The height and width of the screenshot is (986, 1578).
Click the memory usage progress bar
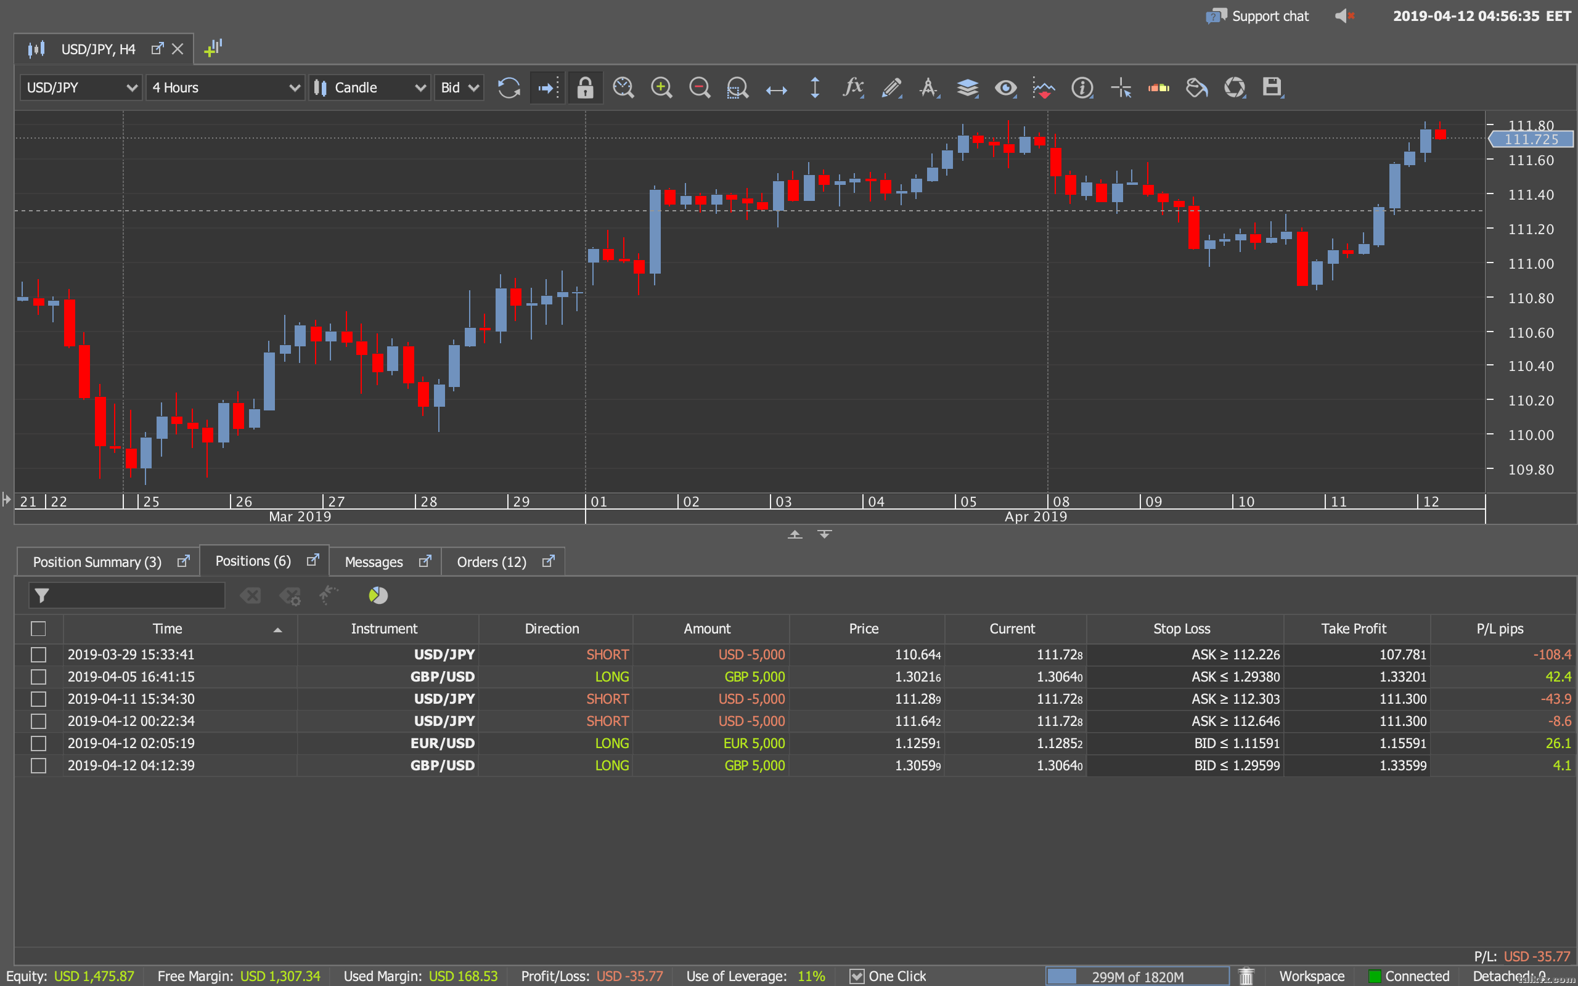tap(1137, 976)
